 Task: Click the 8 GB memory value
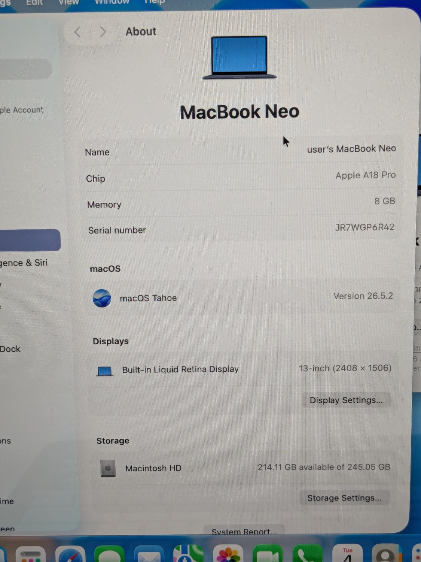coord(385,201)
